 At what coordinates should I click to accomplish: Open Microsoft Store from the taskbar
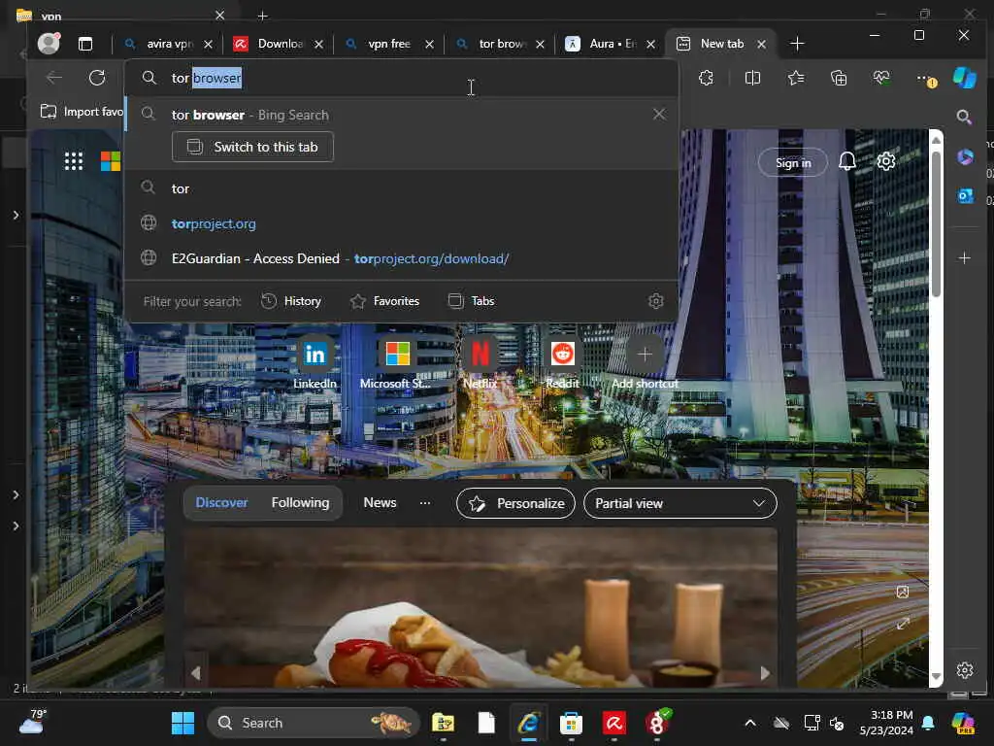tap(571, 723)
